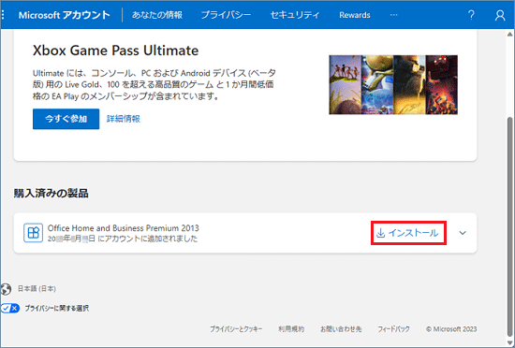The height and width of the screenshot is (348, 515).
Task: Click the © Microsoft 2023 text
Action: click(451, 329)
